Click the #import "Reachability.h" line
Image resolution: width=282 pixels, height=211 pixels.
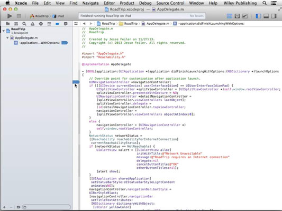click(104, 57)
